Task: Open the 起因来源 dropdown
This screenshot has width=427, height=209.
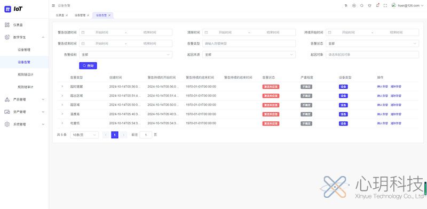Action: (x=249, y=55)
